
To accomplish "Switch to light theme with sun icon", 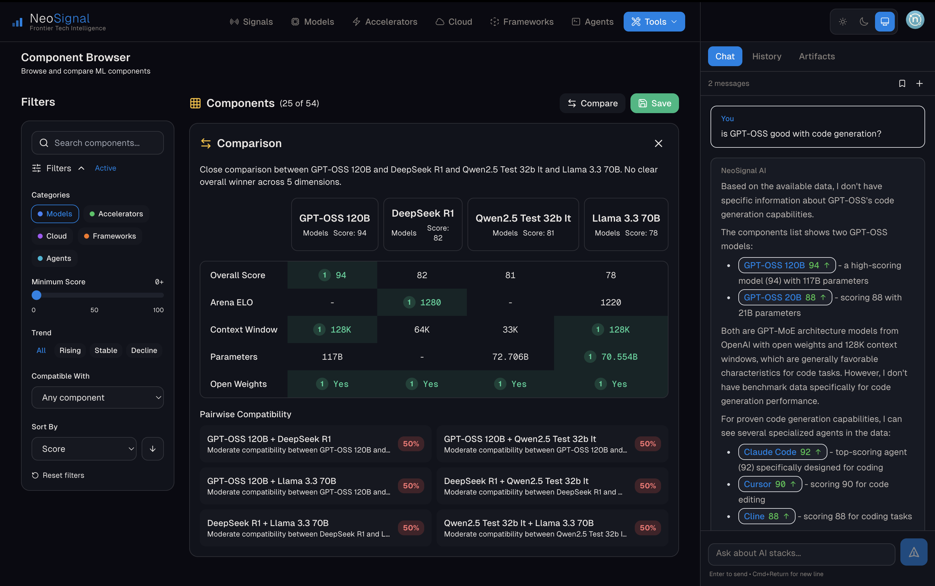I will tap(843, 22).
